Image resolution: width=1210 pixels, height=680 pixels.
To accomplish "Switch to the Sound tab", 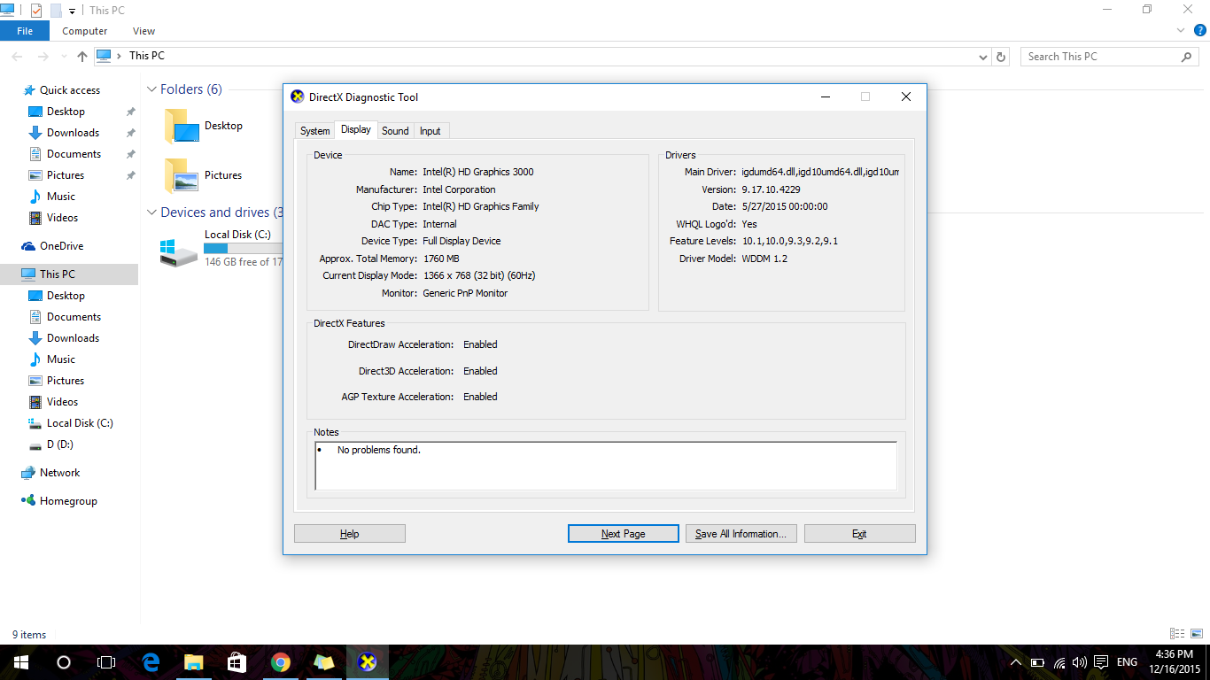I will (x=395, y=131).
